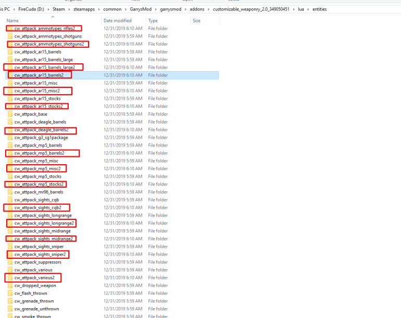Select folder icon for cw_attpack_ar15_barrels_large
This screenshot has width=401, height=318.
(10, 59)
